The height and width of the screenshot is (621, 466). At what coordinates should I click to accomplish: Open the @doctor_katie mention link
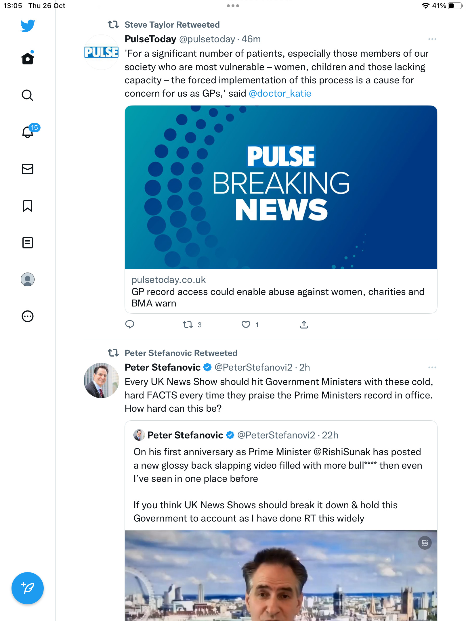280,93
